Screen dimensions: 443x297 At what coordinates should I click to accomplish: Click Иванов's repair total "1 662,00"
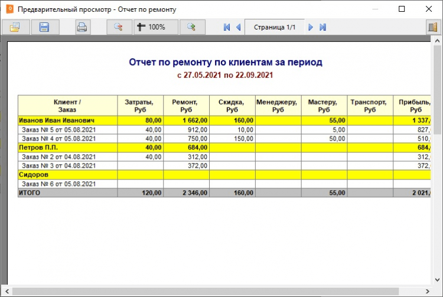(x=195, y=120)
